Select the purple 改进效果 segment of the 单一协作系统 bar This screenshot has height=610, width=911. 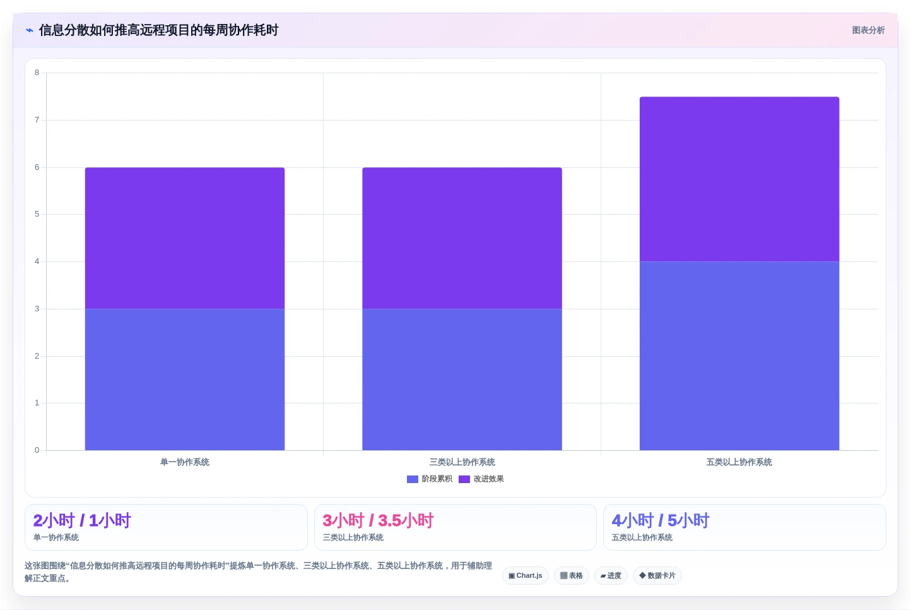[185, 238]
